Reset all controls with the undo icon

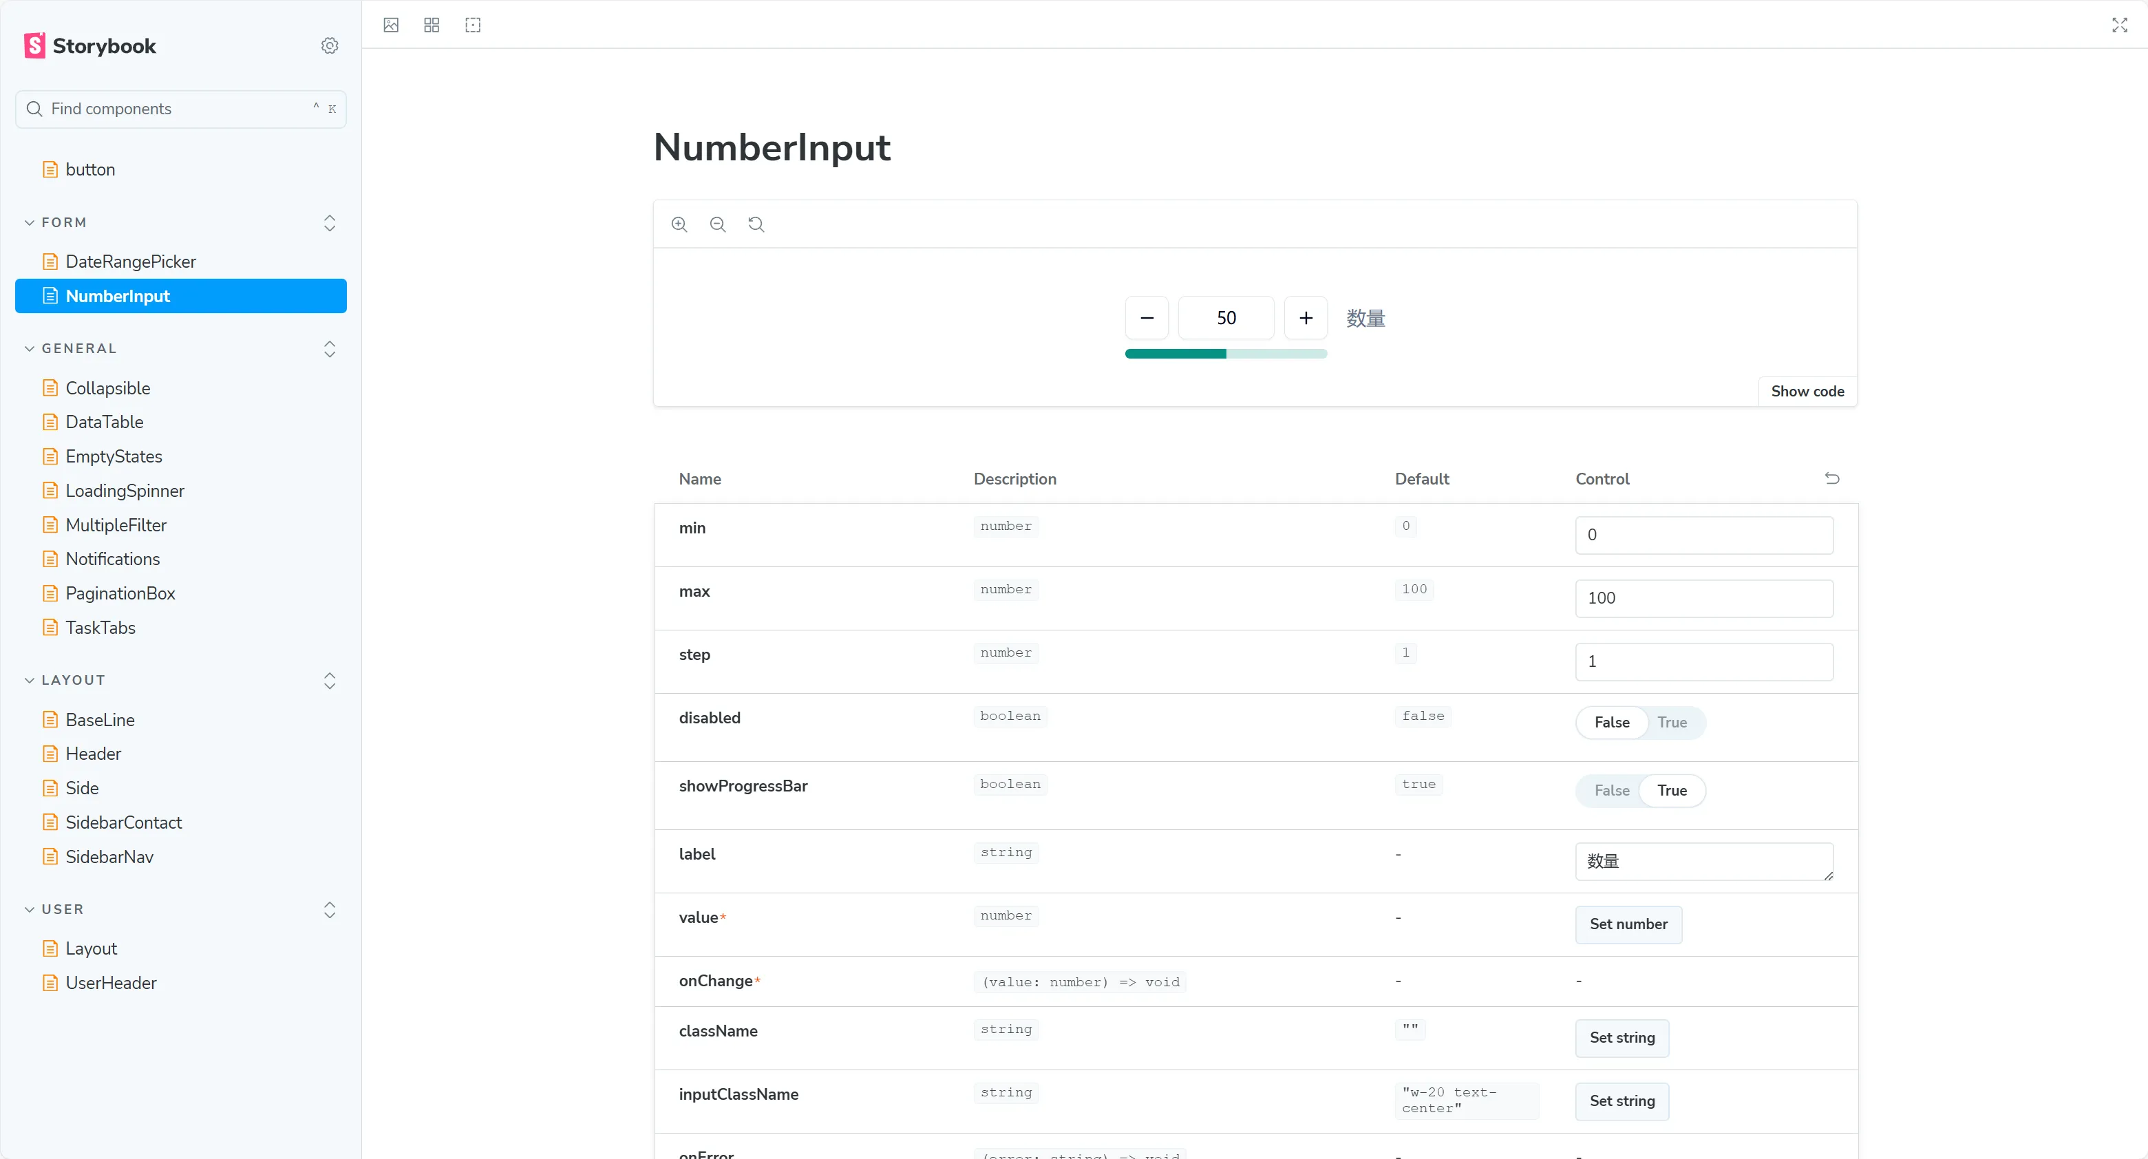point(1832,478)
